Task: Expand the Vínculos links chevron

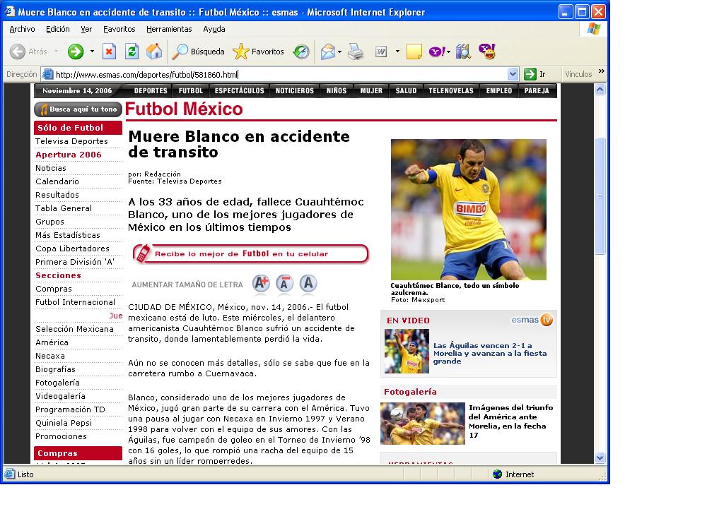Action: (x=601, y=71)
